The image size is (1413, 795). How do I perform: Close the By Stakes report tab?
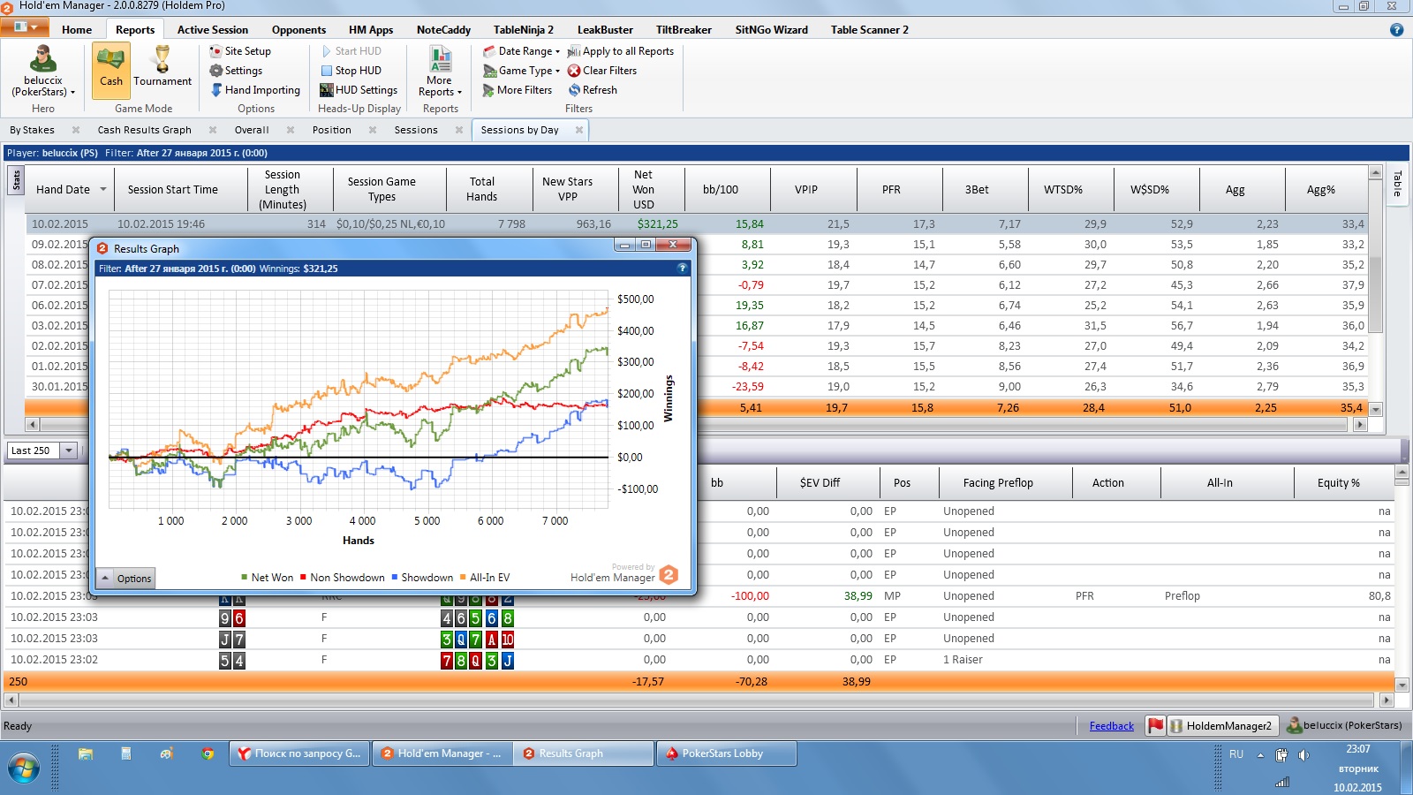(76, 130)
